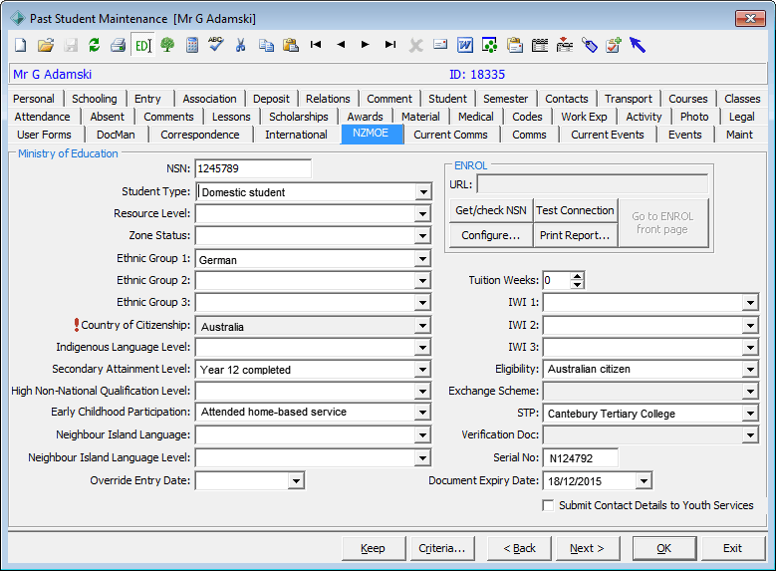Click the Get/check NSN button
This screenshot has height=571, width=776.
(x=491, y=210)
